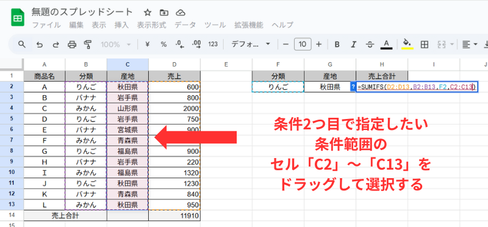Select header cell 売上合計 in H1

click(382, 76)
